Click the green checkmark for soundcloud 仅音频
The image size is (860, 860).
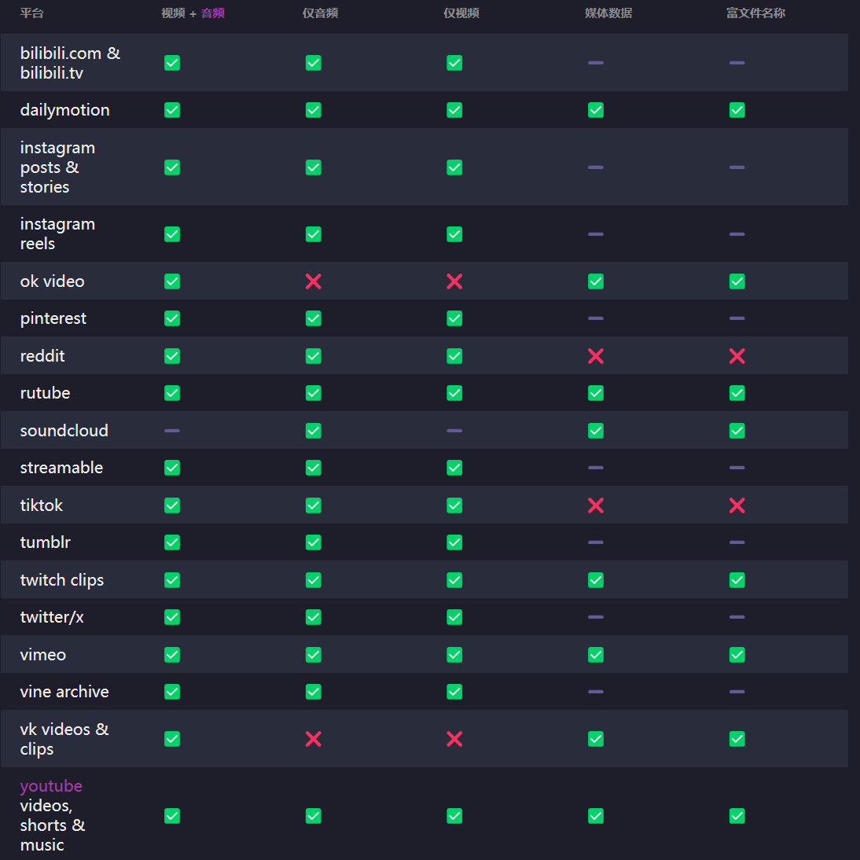313,431
